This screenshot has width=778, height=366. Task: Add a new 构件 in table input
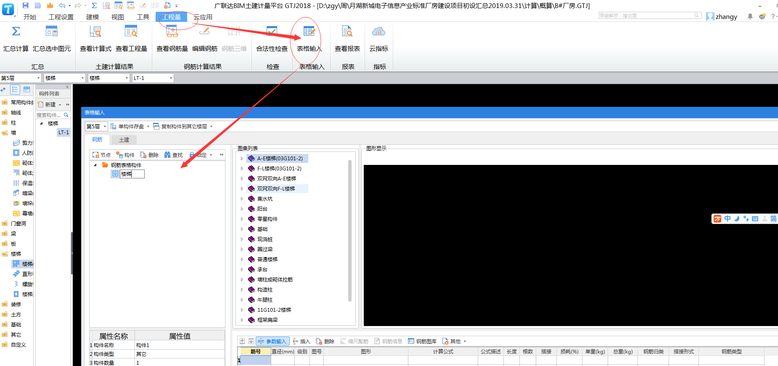click(x=125, y=155)
